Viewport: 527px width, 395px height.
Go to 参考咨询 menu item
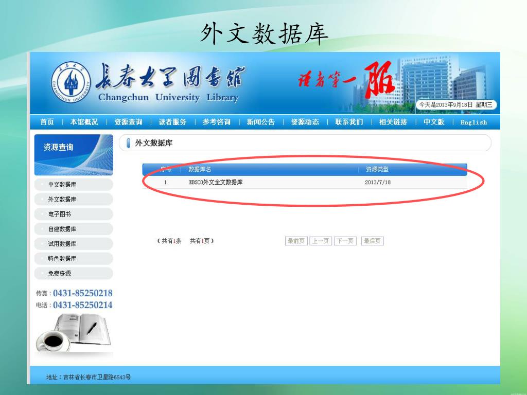point(217,122)
